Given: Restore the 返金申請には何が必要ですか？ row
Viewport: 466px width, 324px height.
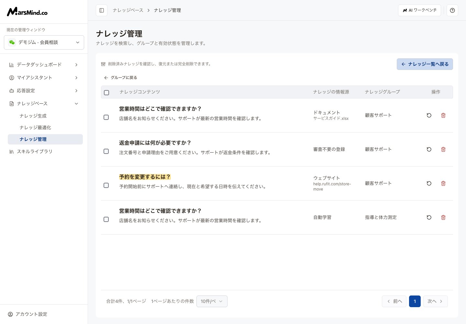Looking at the screenshot, I should (429, 149).
